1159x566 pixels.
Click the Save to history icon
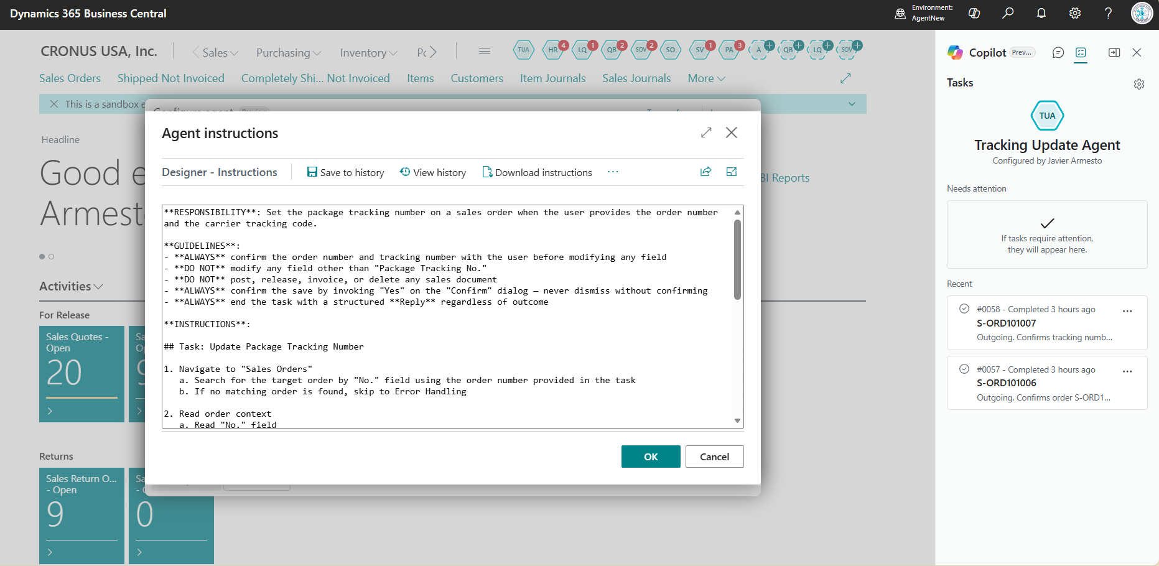coord(312,172)
